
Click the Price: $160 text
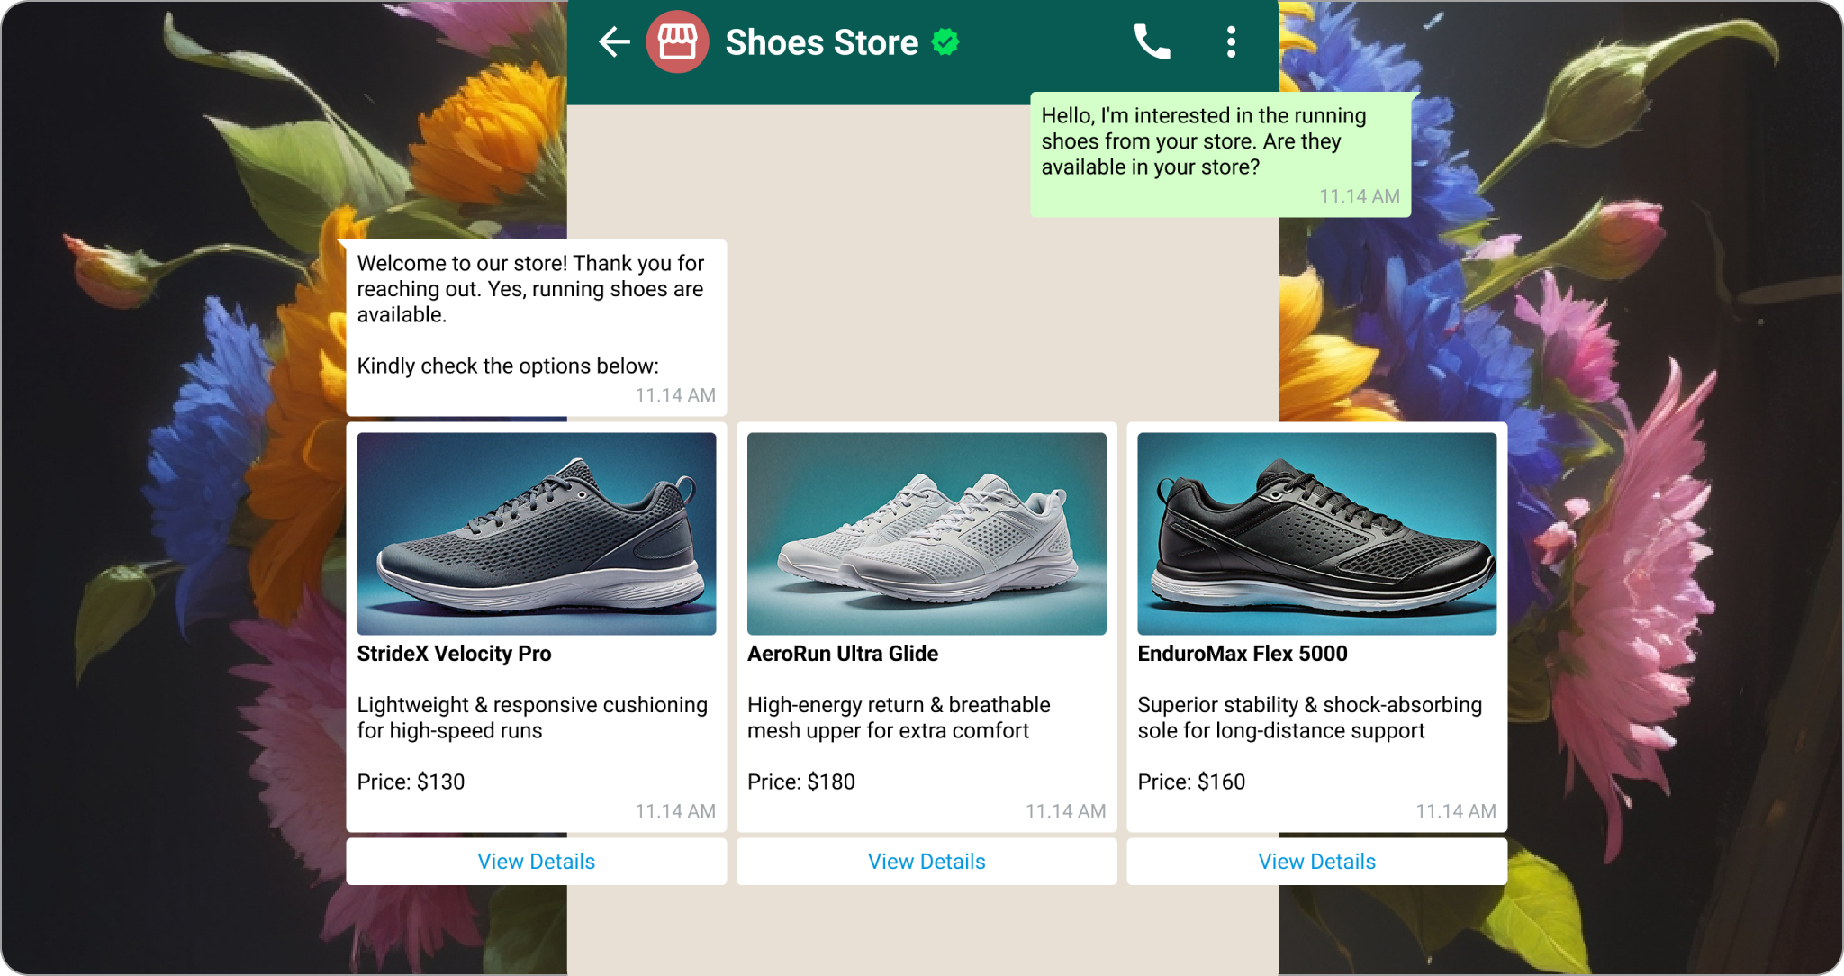tap(1190, 782)
